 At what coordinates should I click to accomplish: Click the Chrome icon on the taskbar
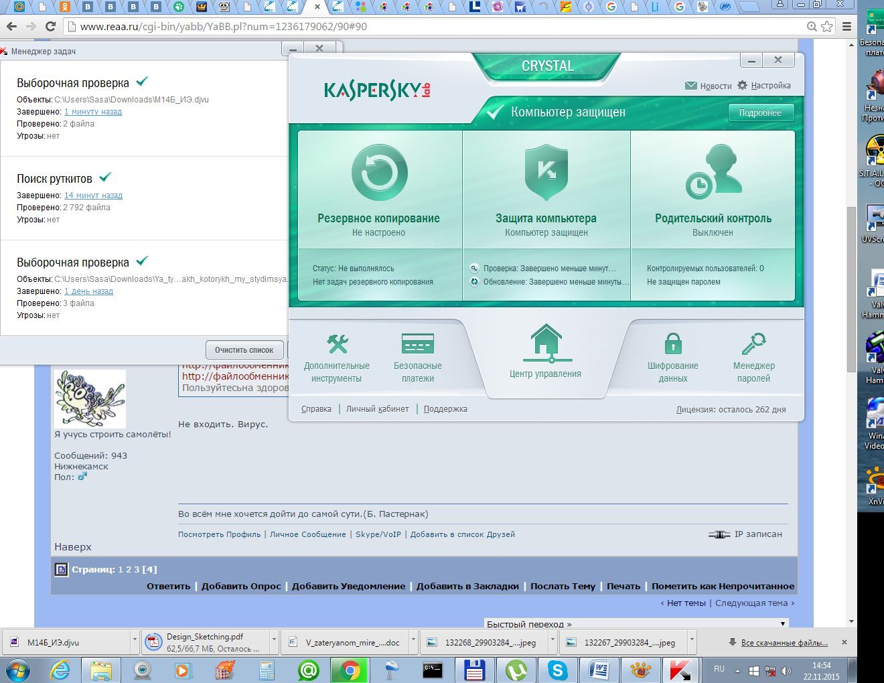coord(350,670)
